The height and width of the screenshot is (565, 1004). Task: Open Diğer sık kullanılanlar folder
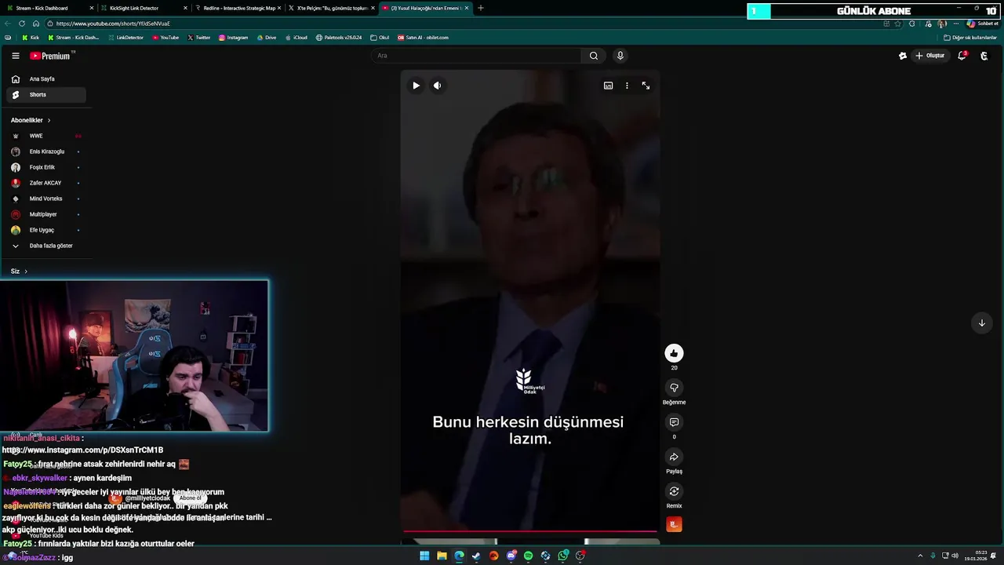point(970,38)
